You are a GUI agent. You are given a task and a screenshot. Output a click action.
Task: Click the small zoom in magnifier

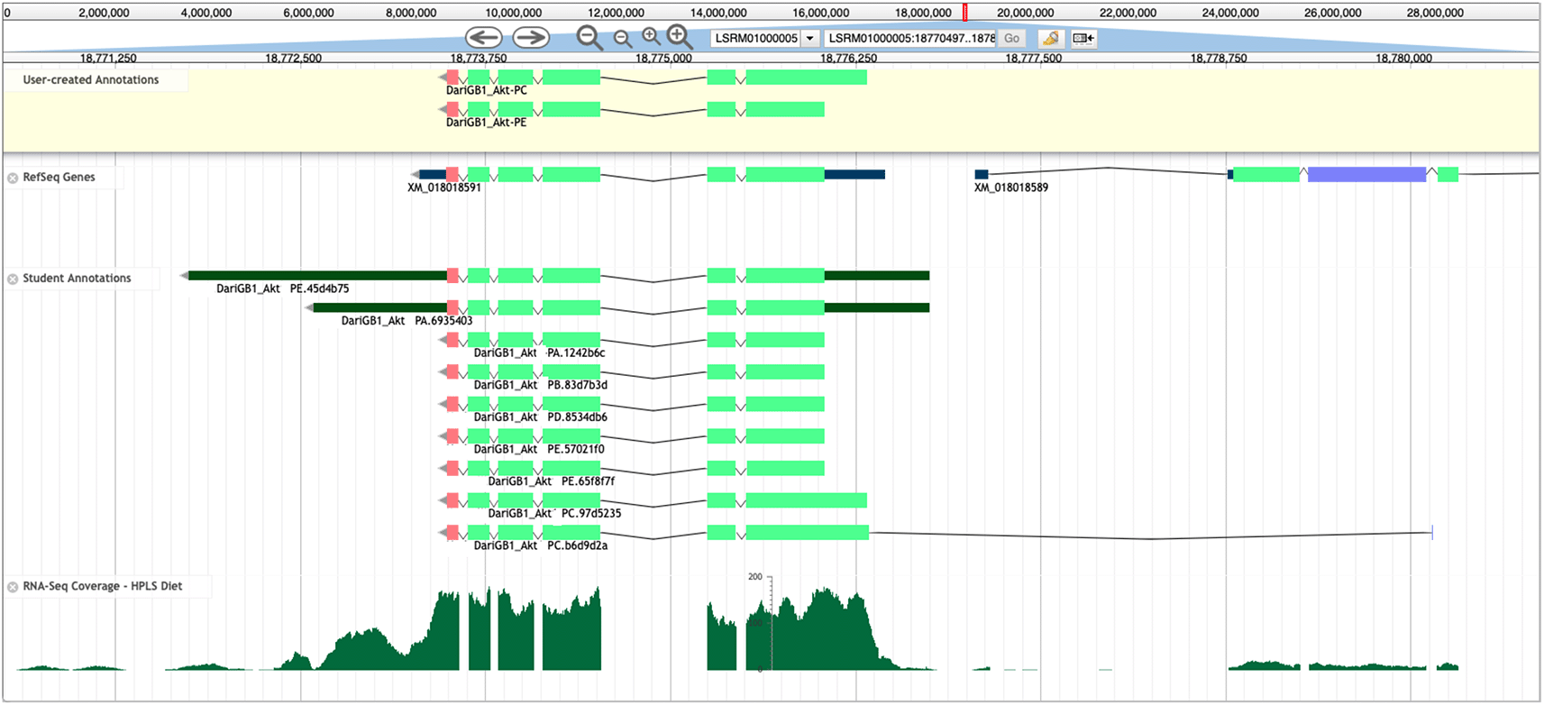pos(651,37)
